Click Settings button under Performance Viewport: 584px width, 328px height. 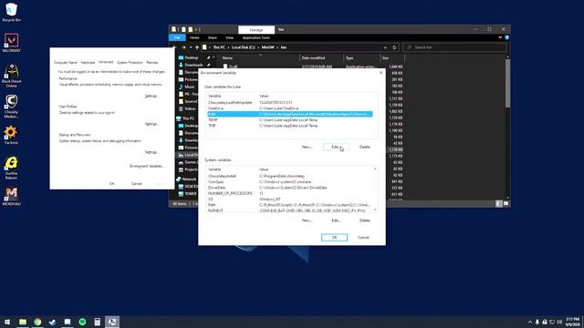151,96
